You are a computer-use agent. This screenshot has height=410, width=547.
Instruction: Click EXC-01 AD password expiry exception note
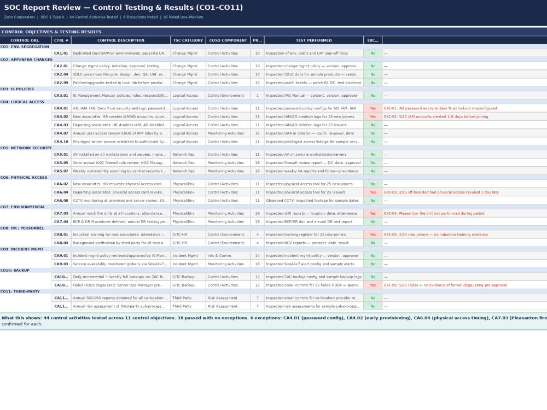click(x=440, y=108)
